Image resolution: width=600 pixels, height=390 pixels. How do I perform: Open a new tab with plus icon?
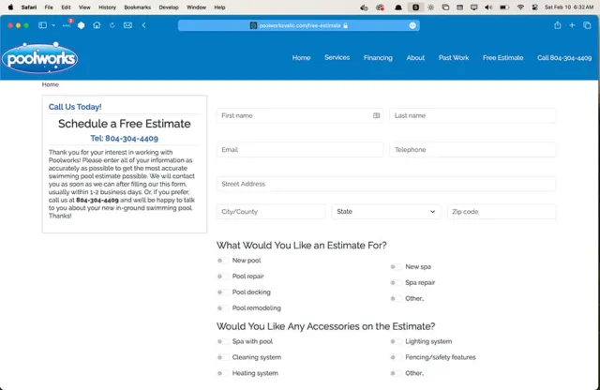[x=572, y=25]
